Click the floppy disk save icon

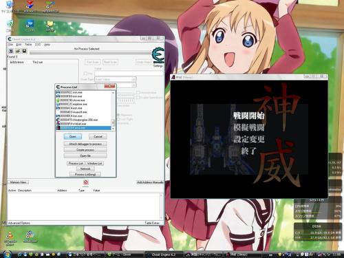(x=24, y=51)
